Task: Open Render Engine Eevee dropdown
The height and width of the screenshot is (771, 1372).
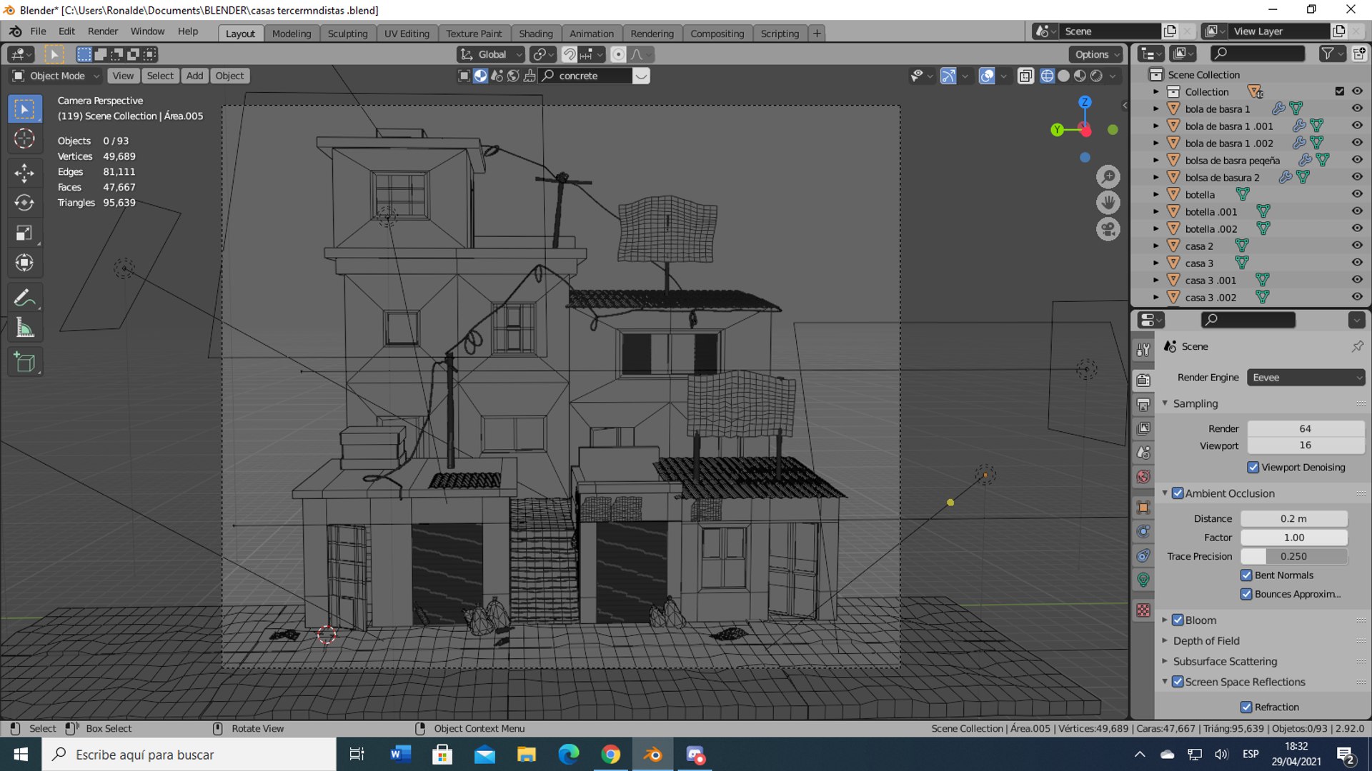Action: [1306, 378]
